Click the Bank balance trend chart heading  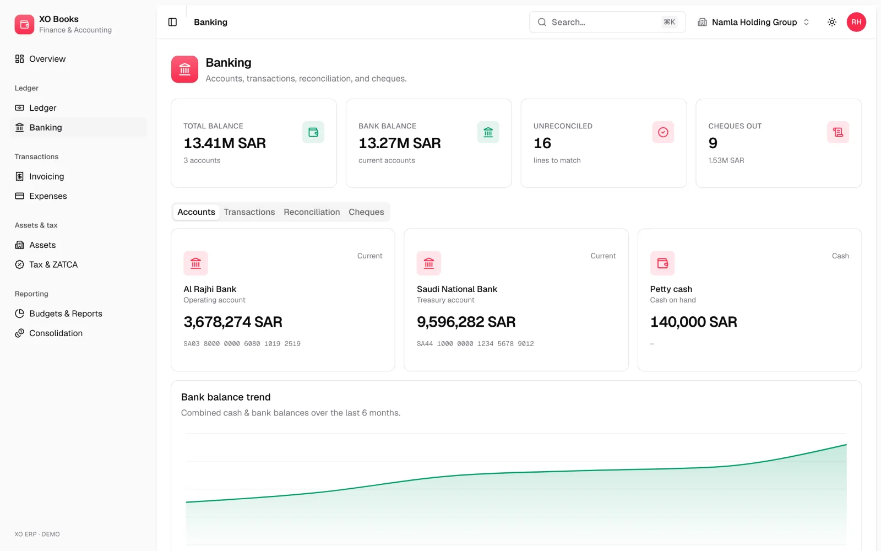pos(226,397)
